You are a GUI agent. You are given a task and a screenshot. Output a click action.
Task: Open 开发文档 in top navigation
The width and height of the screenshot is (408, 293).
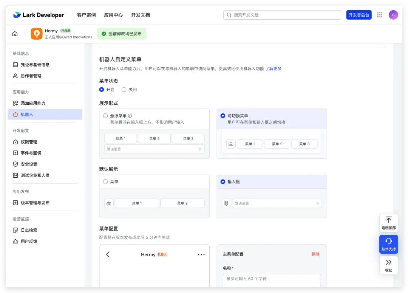pyautogui.click(x=141, y=15)
